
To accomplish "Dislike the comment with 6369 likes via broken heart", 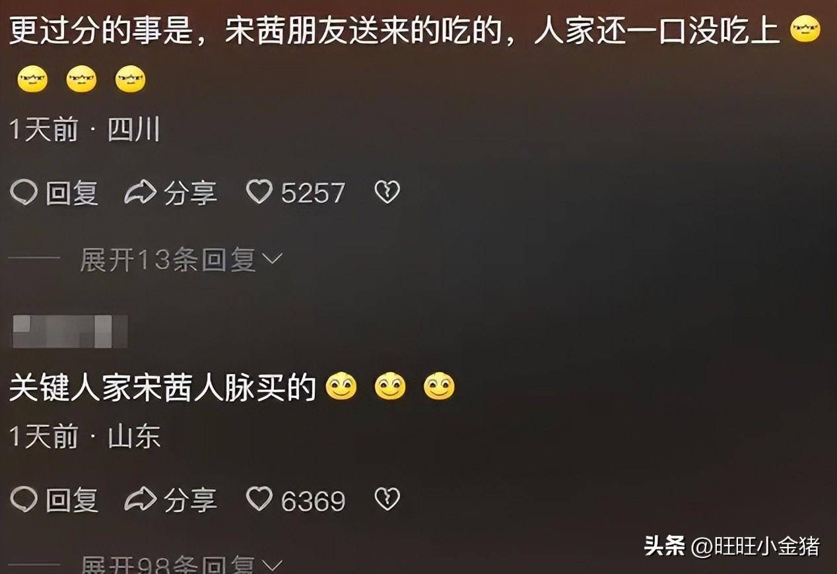I will [x=387, y=500].
